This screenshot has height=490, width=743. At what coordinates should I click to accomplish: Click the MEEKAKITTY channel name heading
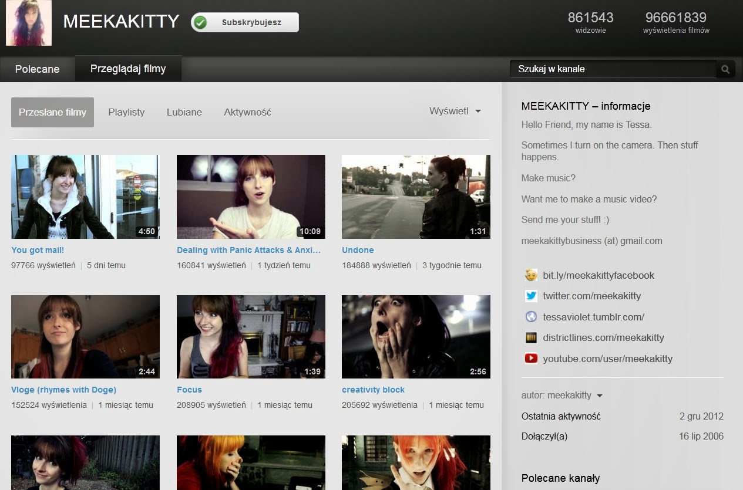point(121,22)
